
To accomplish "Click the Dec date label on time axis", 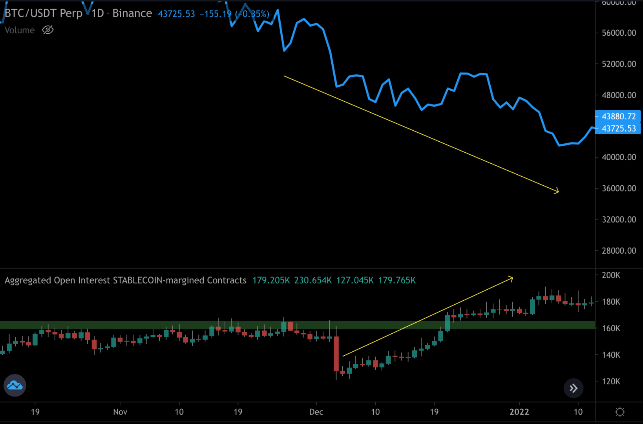I will (316, 412).
